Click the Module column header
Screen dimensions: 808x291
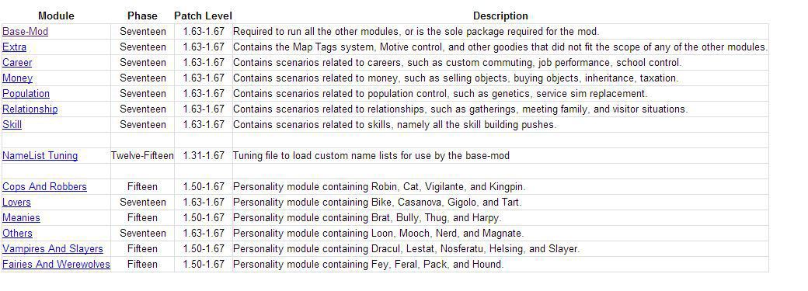[56, 16]
